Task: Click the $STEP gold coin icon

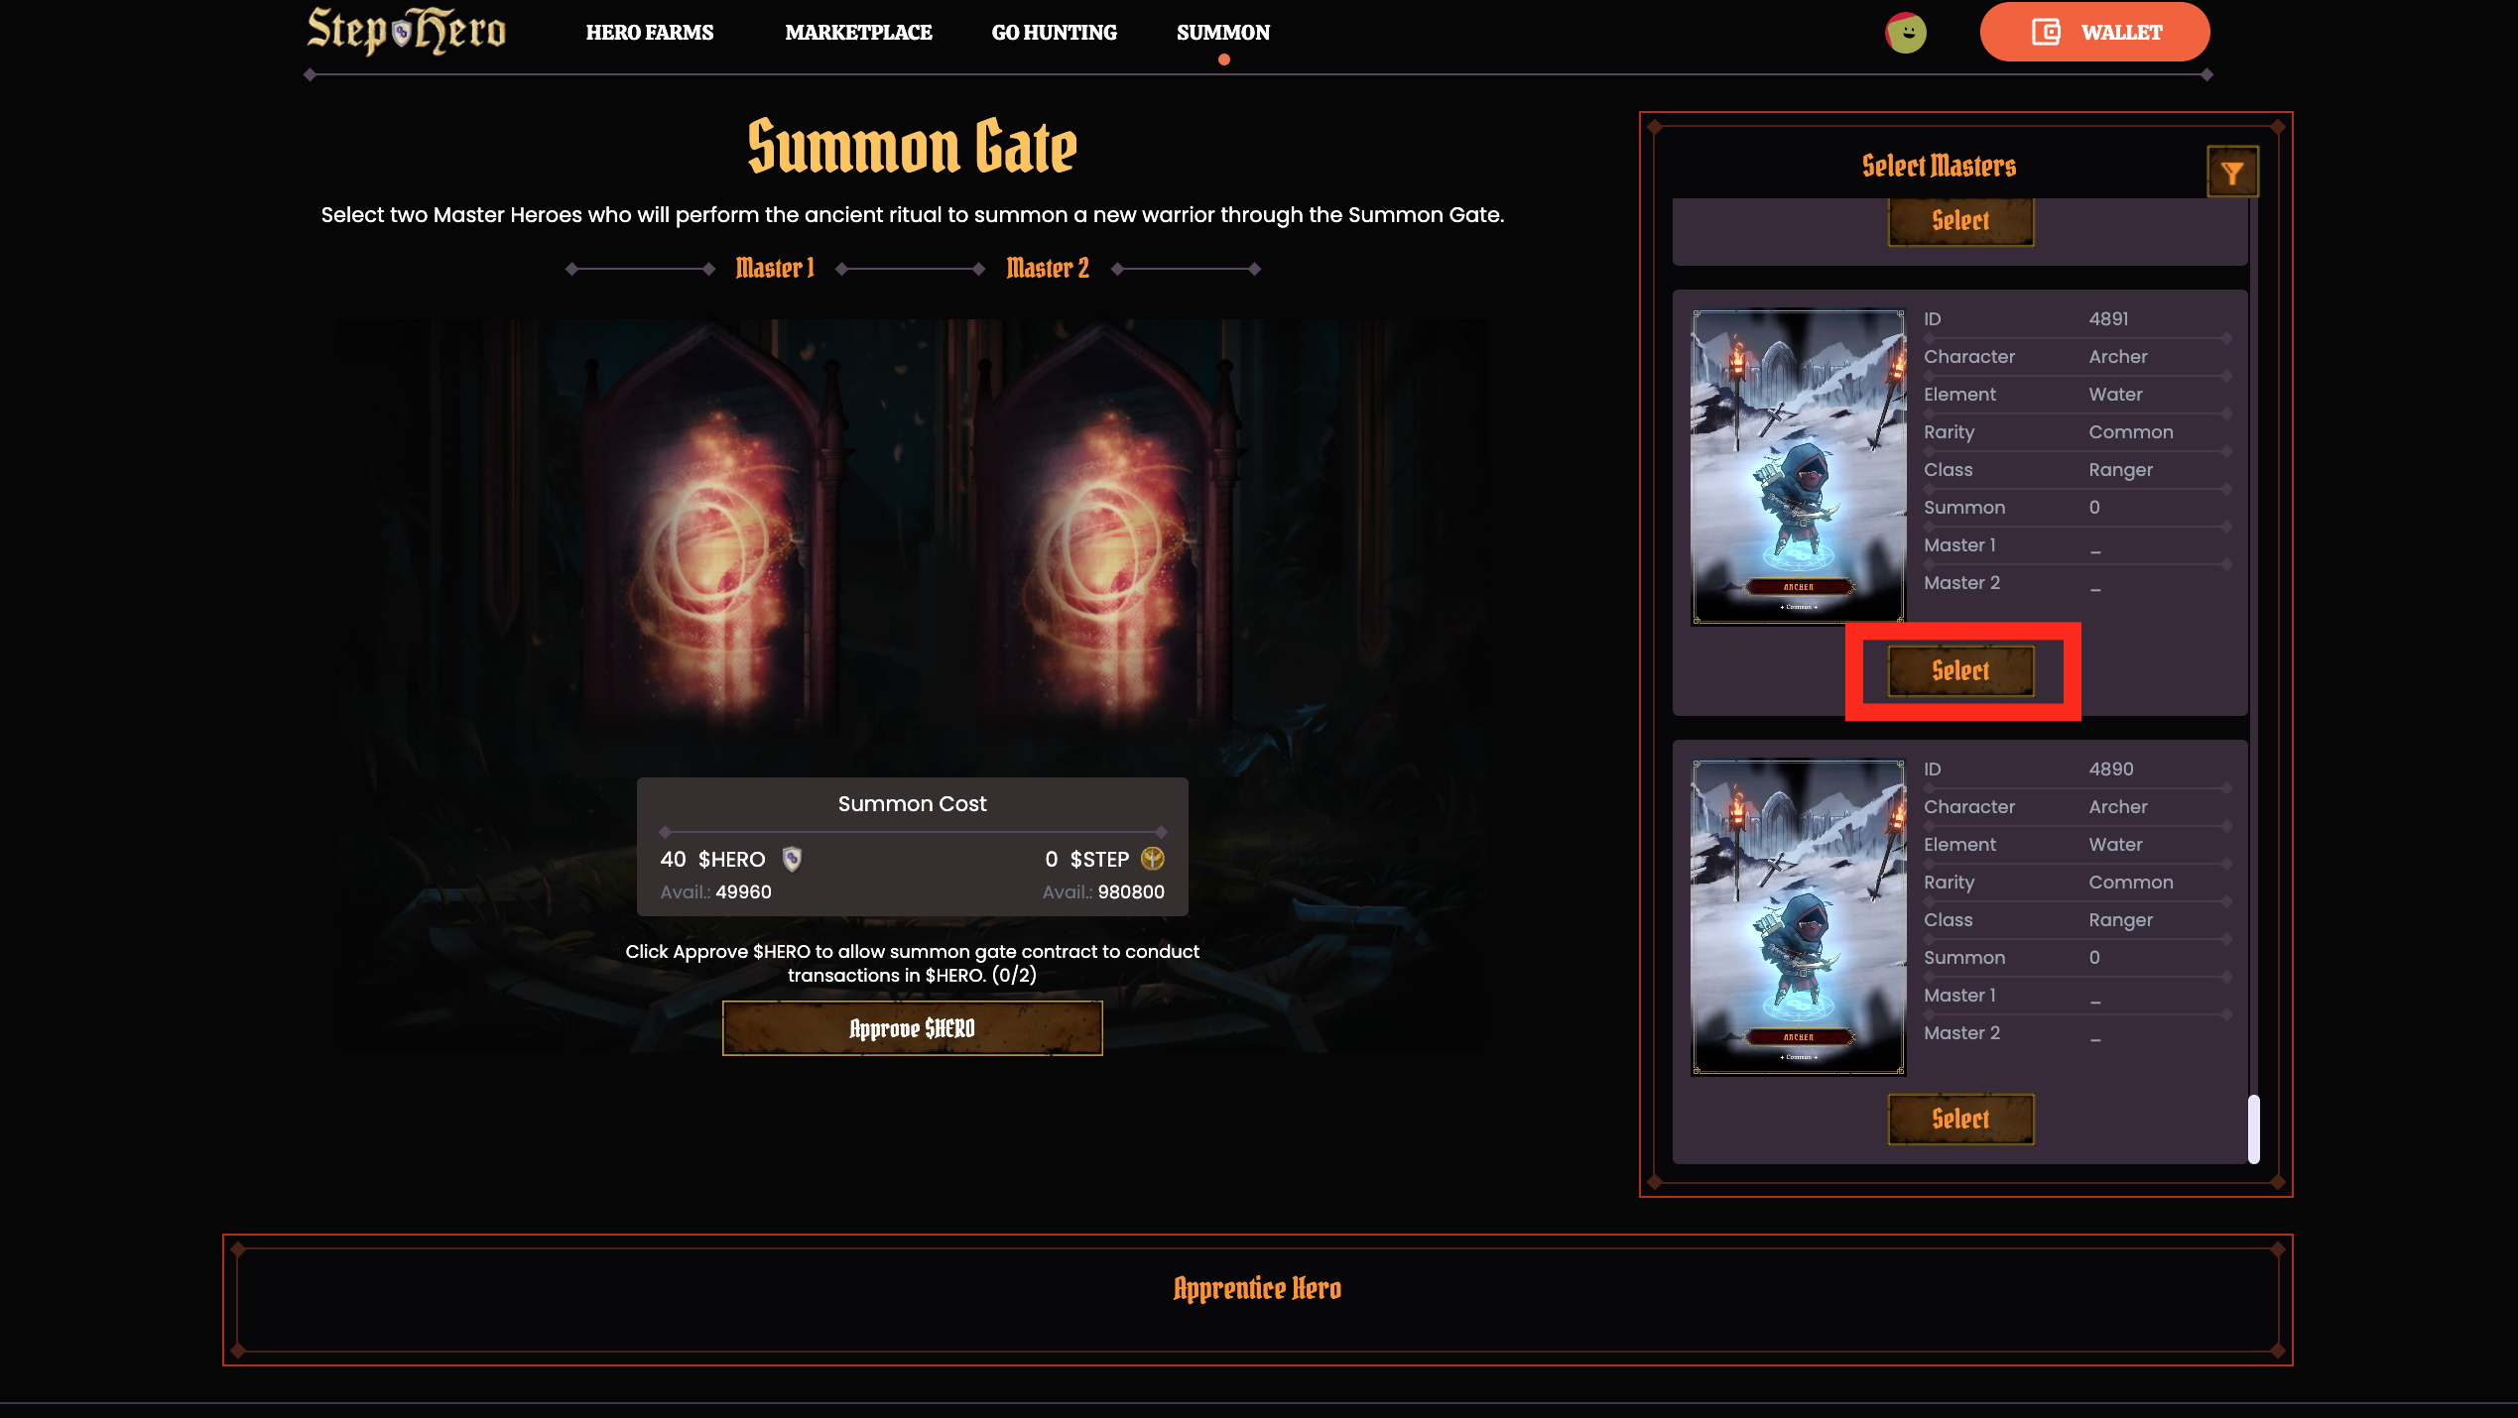Action: coord(1153,859)
